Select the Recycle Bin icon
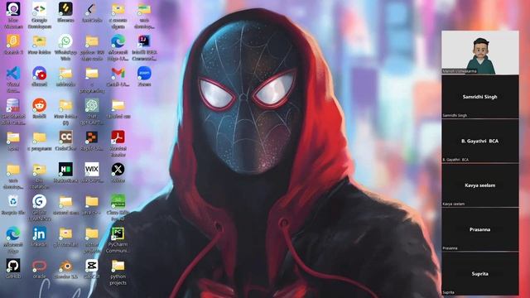 point(13,201)
